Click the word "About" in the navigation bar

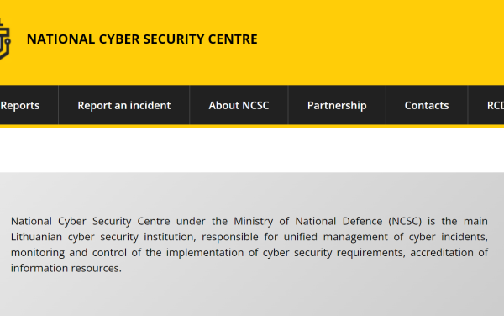[223, 106]
